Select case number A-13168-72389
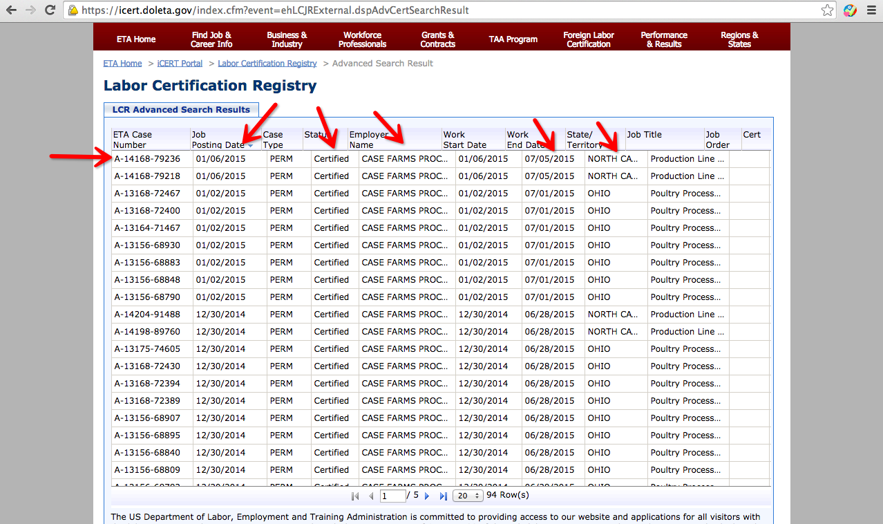 147,401
